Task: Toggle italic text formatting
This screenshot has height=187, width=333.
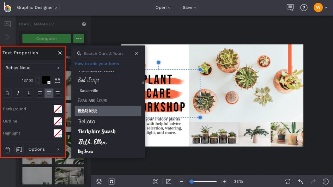Action: (18, 93)
